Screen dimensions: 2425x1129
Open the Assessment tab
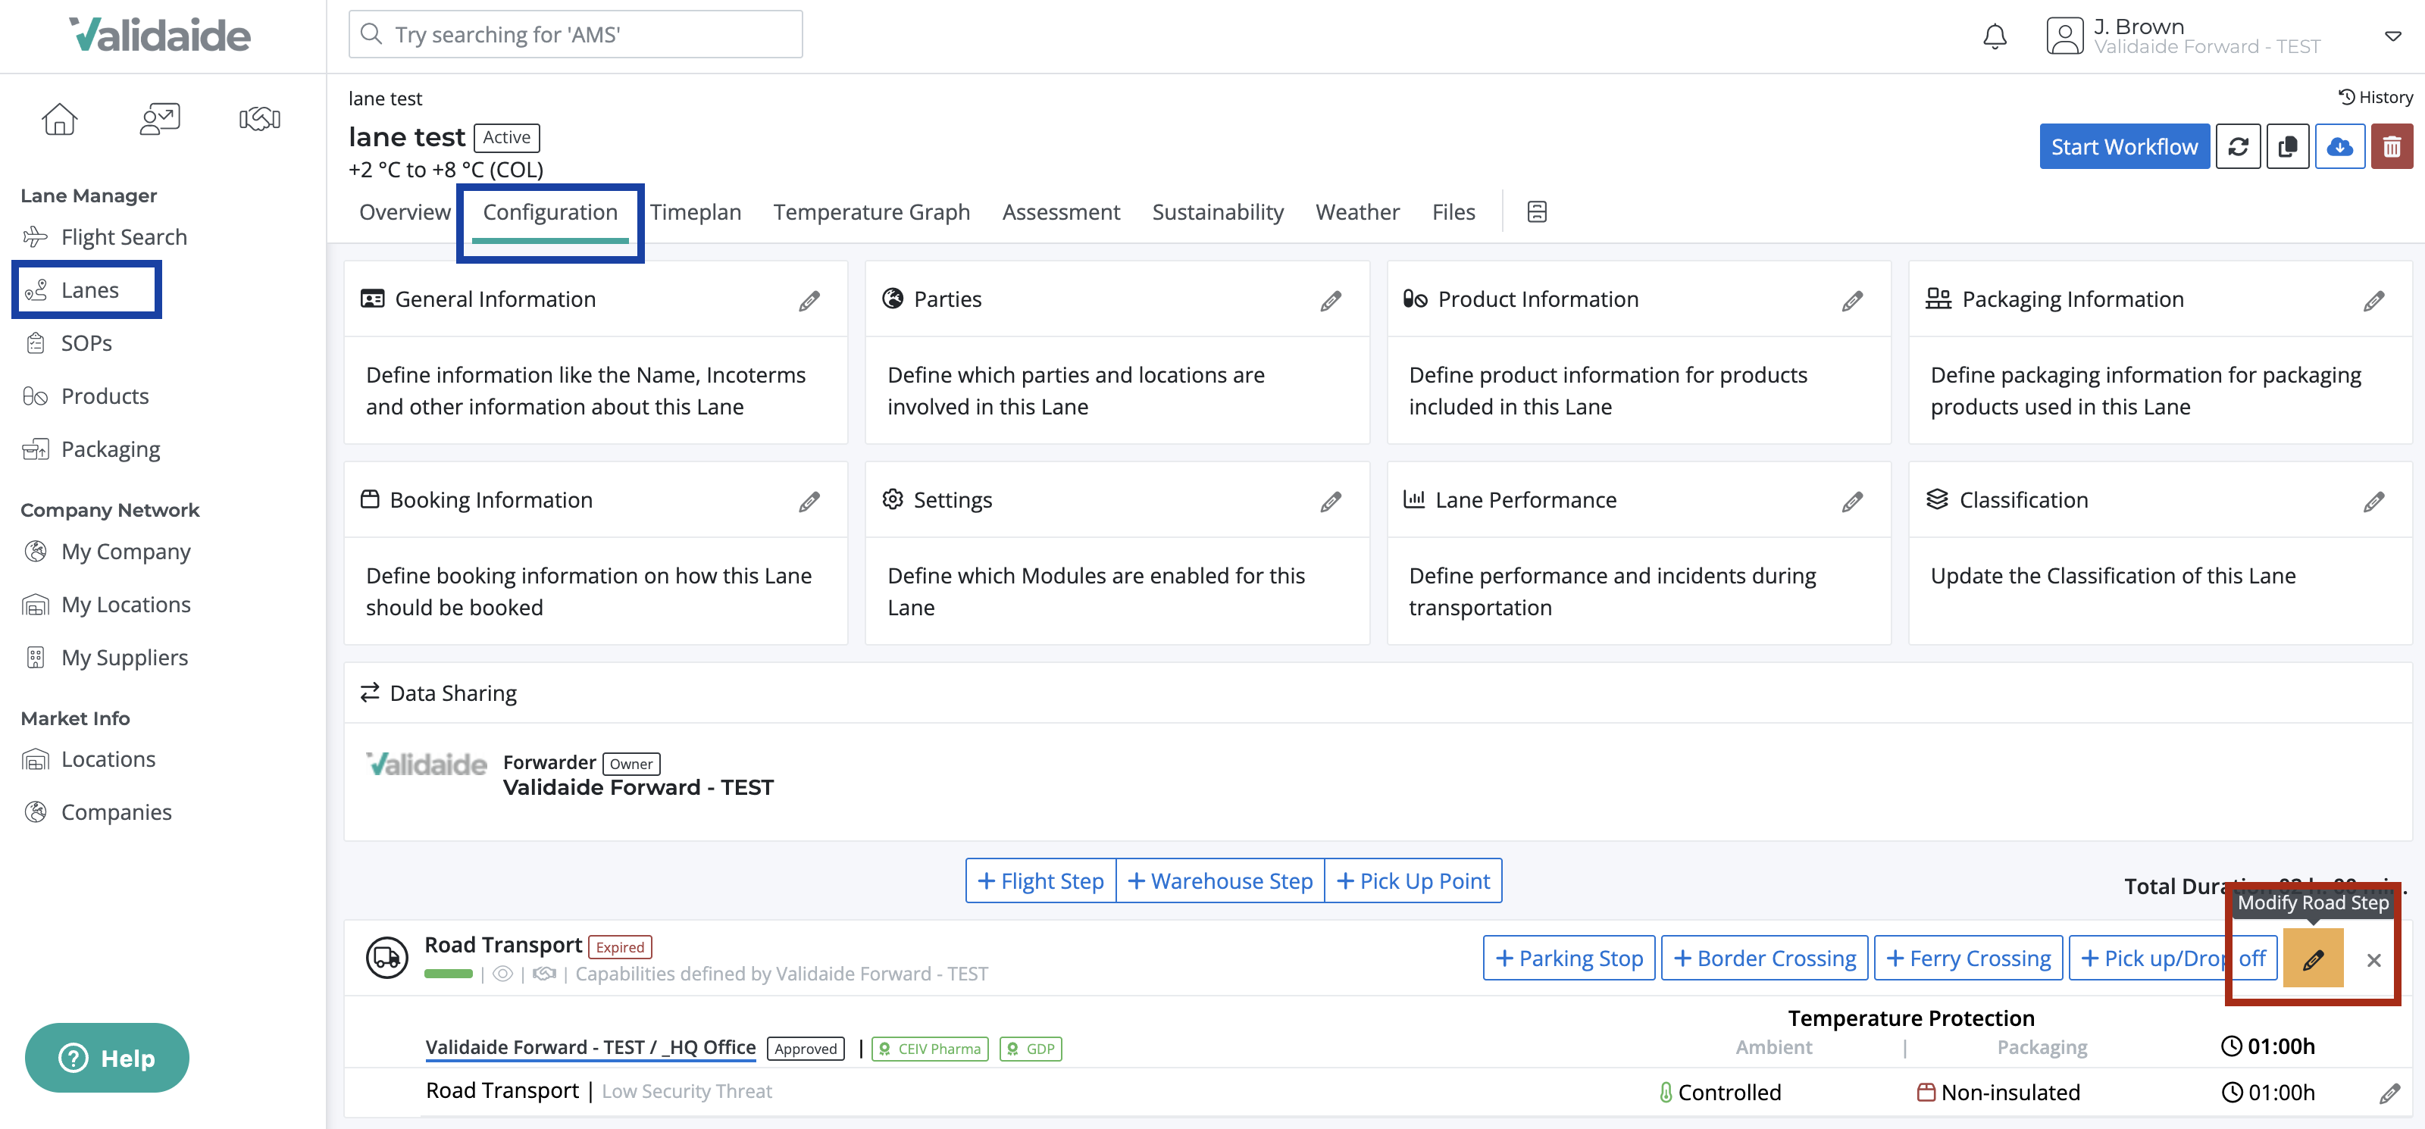1060,213
